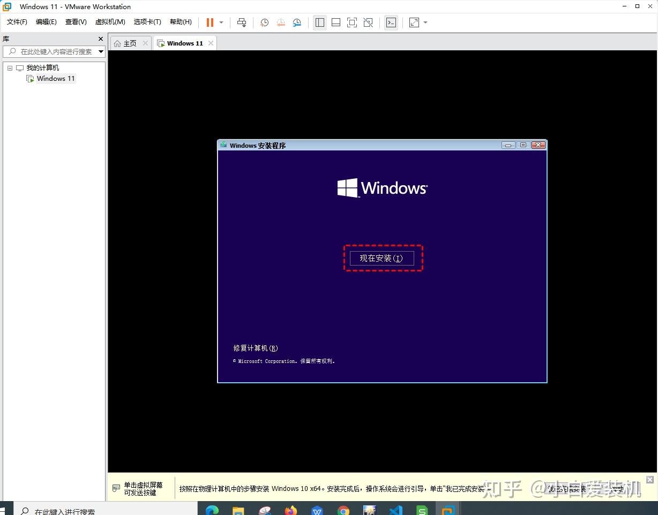Open the 虚拟机(M) menu
The image size is (658, 515).
point(109,22)
